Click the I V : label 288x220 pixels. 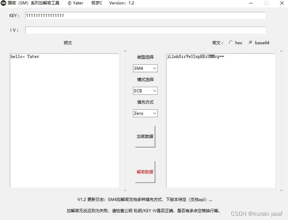[14, 30]
